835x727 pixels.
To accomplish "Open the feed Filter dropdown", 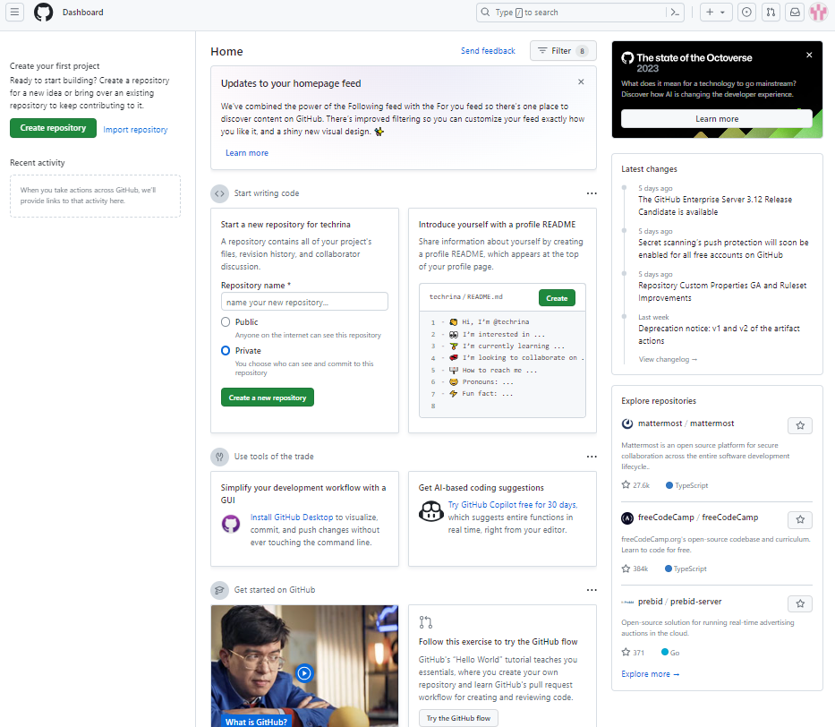I will [x=563, y=51].
